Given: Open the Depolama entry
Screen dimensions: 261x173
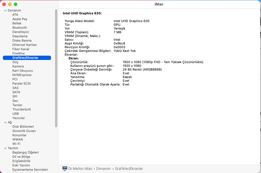Looking at the screenshot, I should (x=20, y=36).
